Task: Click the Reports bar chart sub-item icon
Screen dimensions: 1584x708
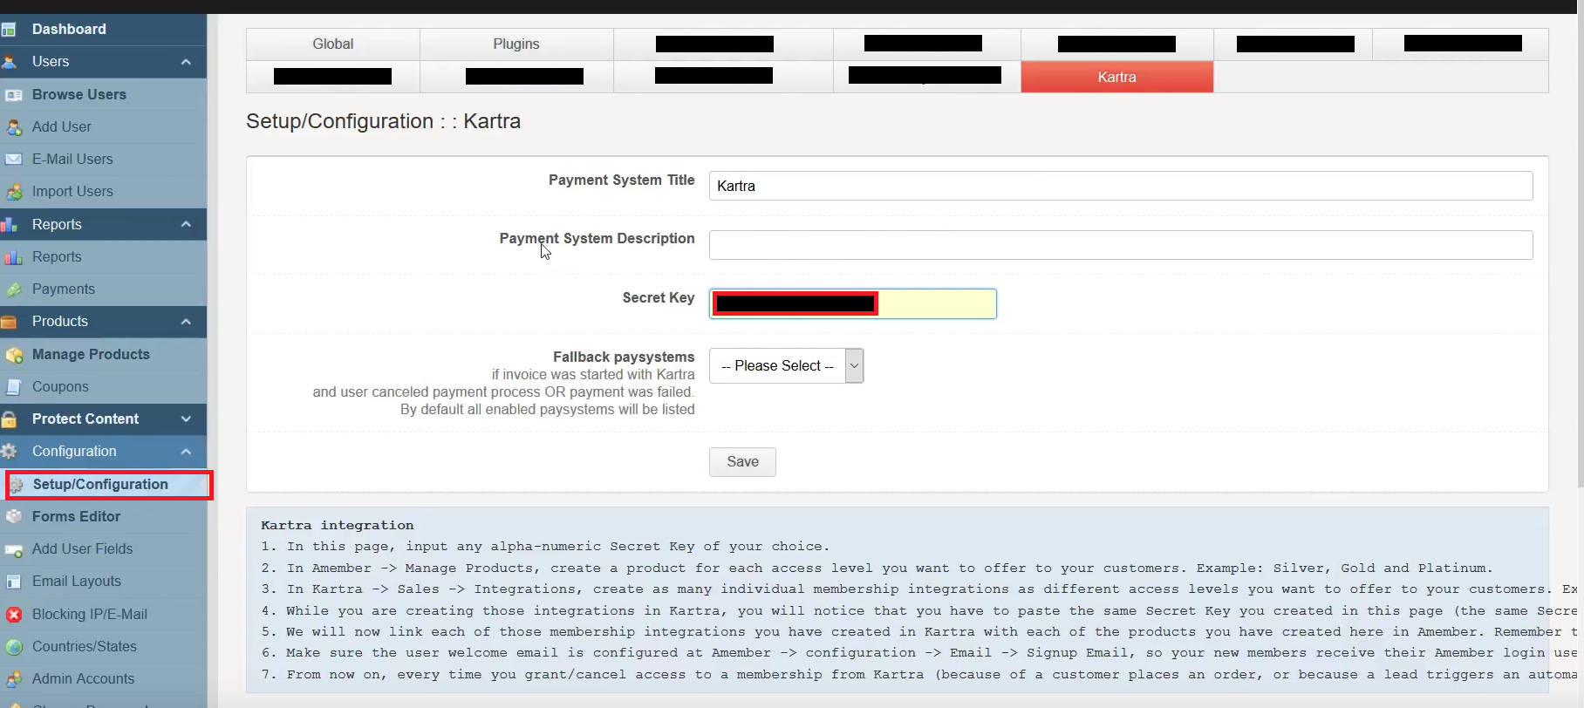Action: [13, 257]
